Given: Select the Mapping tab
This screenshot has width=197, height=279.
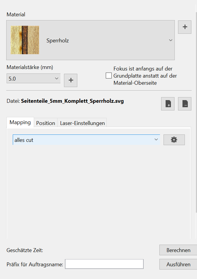Looking at the screenshot, I should tap(20, 122).
